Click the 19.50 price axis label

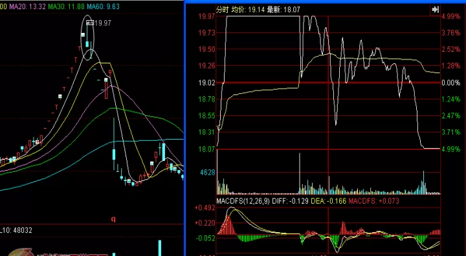tap(206, 49)
